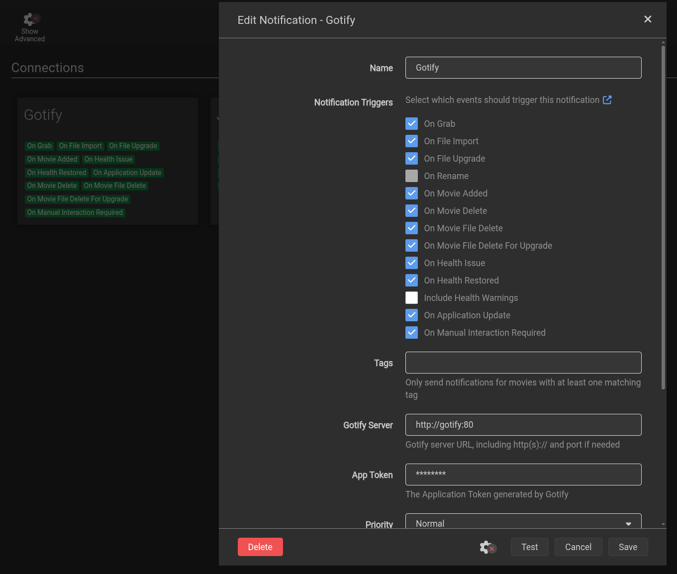Viewport: 677px width, 574px height.
Task: Save the Gotify notification settings
Action: [x=628, y=547]
